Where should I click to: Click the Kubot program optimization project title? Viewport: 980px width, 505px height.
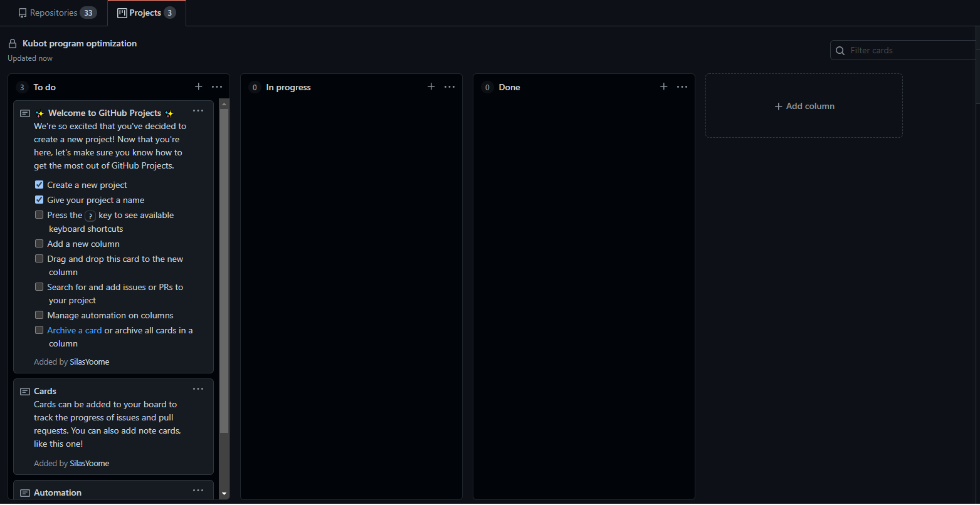(x=80, y=43)
